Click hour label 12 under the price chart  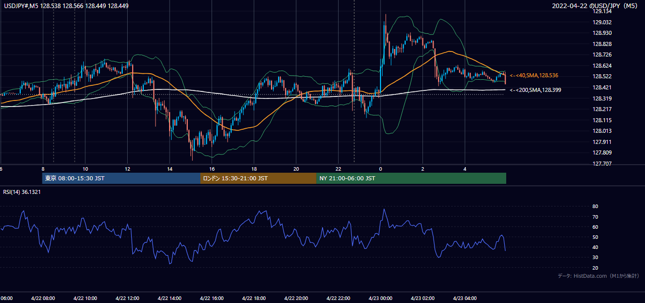pyautogui.click(x=128, y=169)
